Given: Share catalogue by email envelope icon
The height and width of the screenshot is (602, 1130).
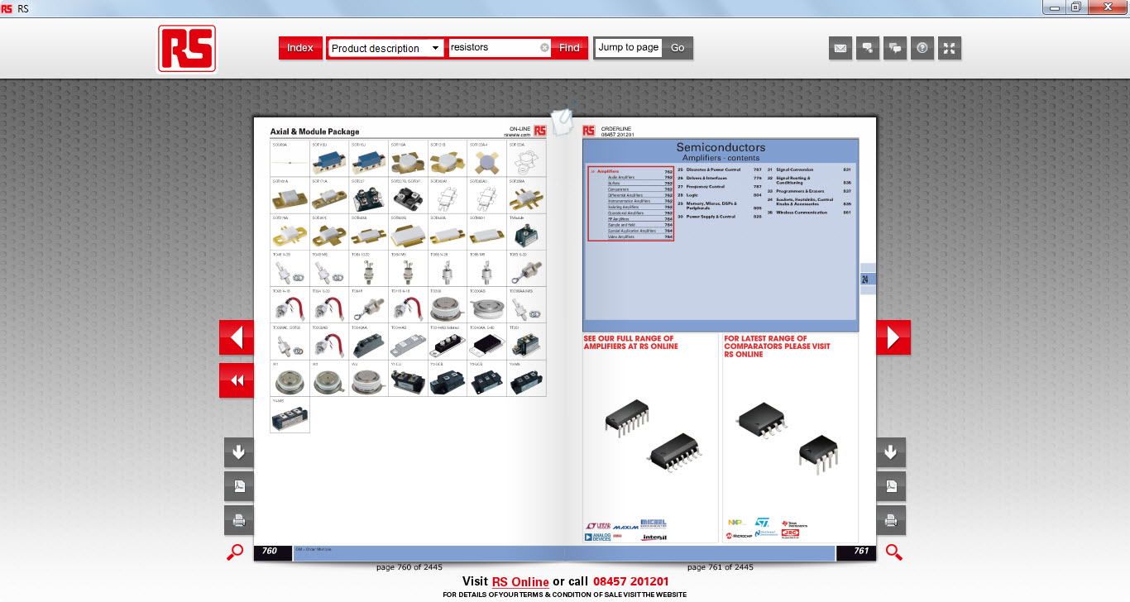Looking at the screenshot, I should coord(840,48).
